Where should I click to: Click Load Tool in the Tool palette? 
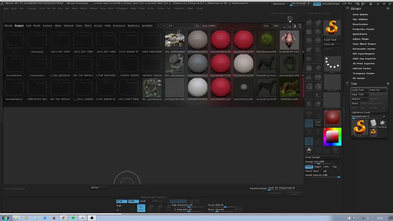click(x=357, y=90)
